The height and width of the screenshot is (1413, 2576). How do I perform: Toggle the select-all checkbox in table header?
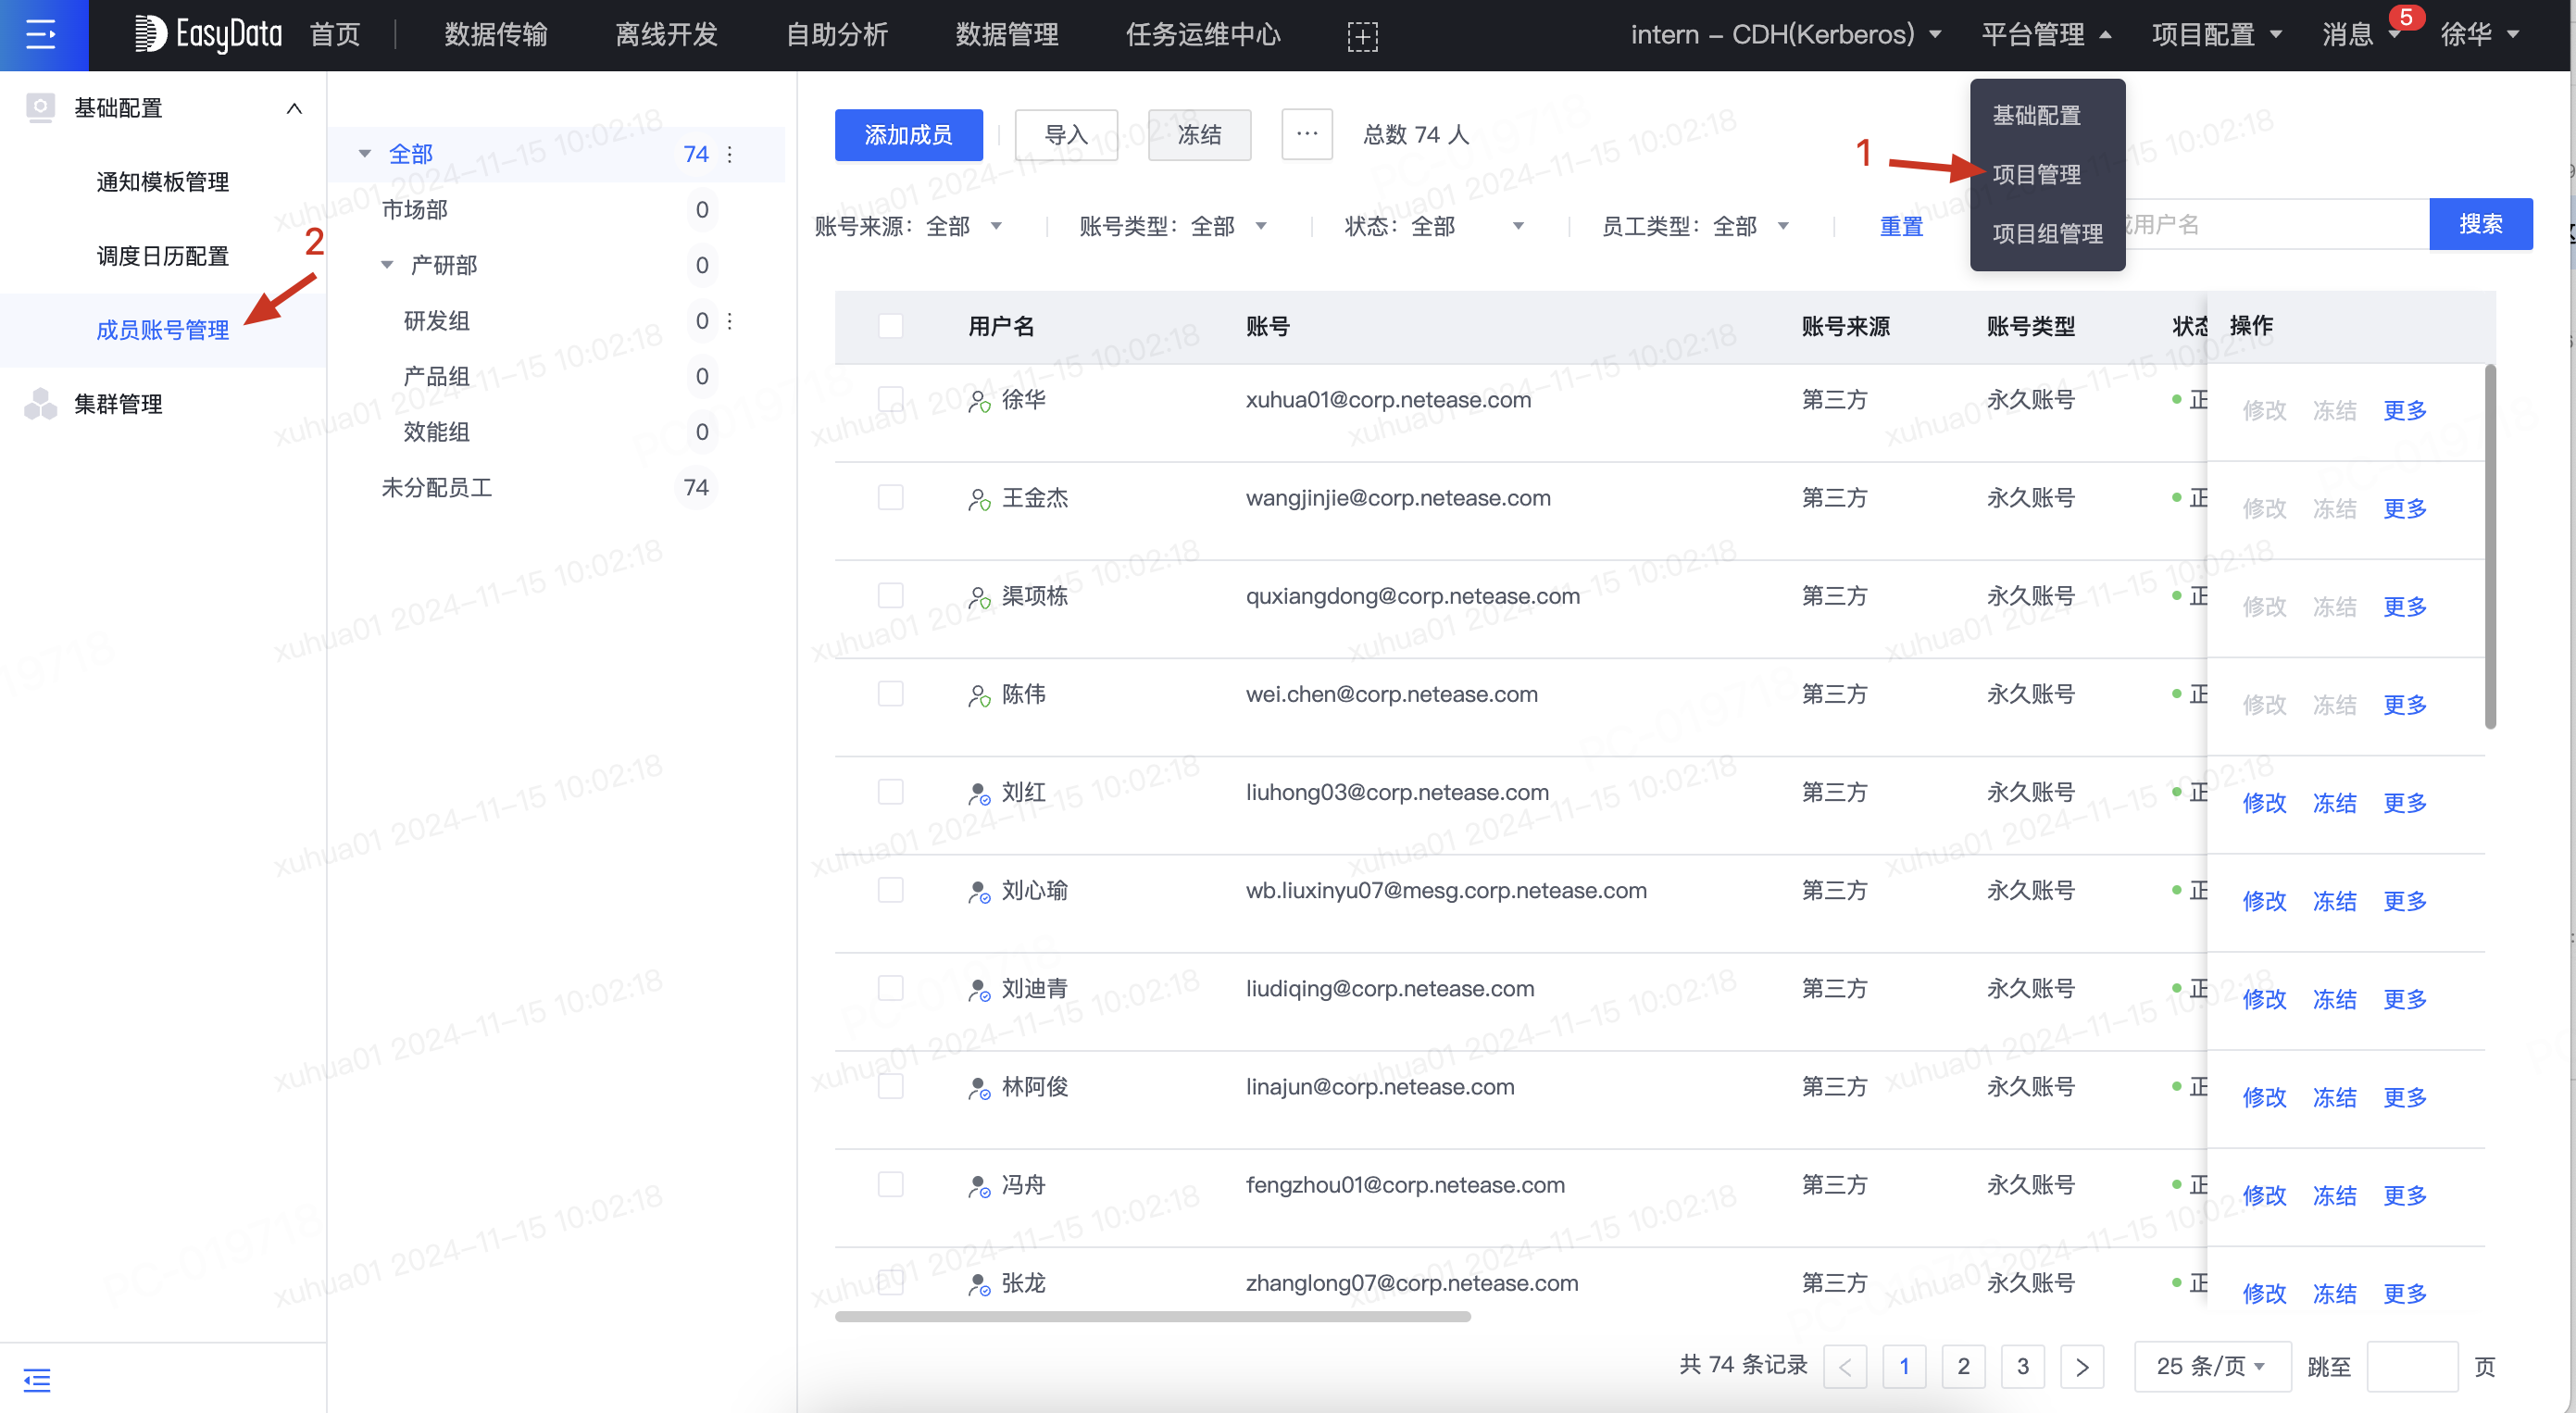point(890,326)
